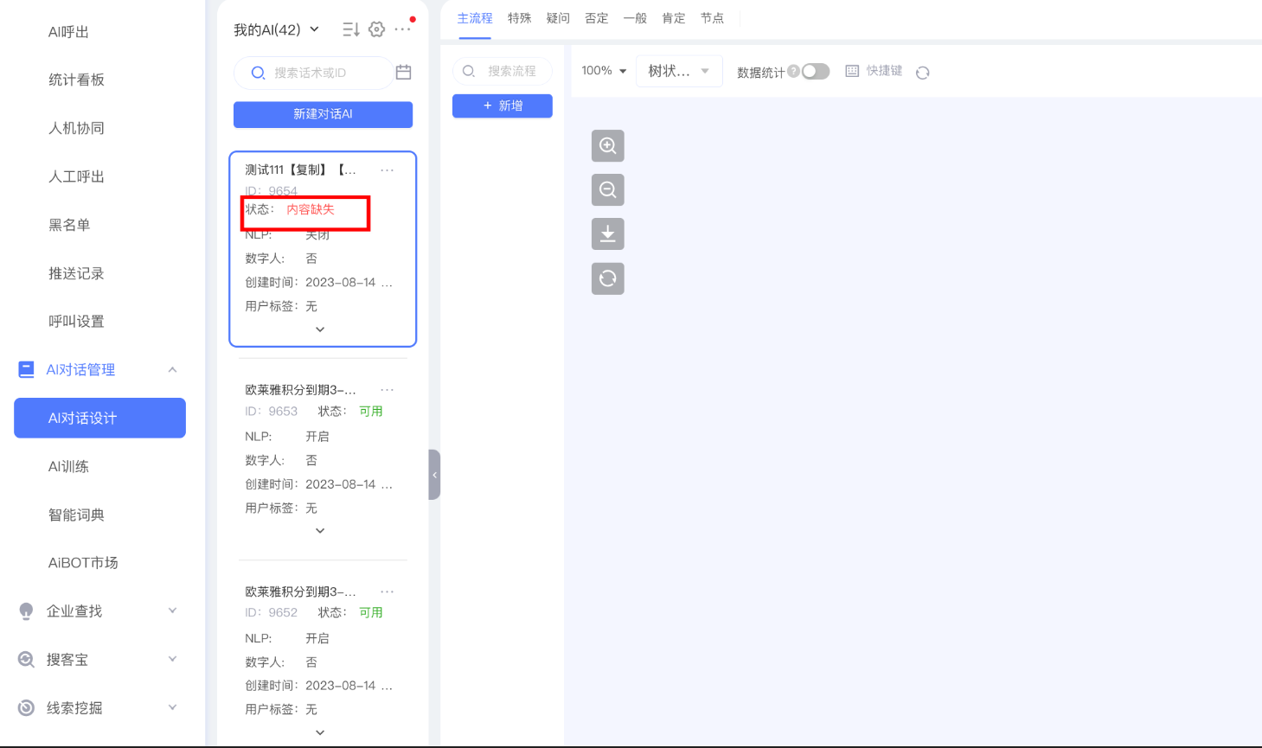Open the 树状 layout dropdown

(679, 71)
